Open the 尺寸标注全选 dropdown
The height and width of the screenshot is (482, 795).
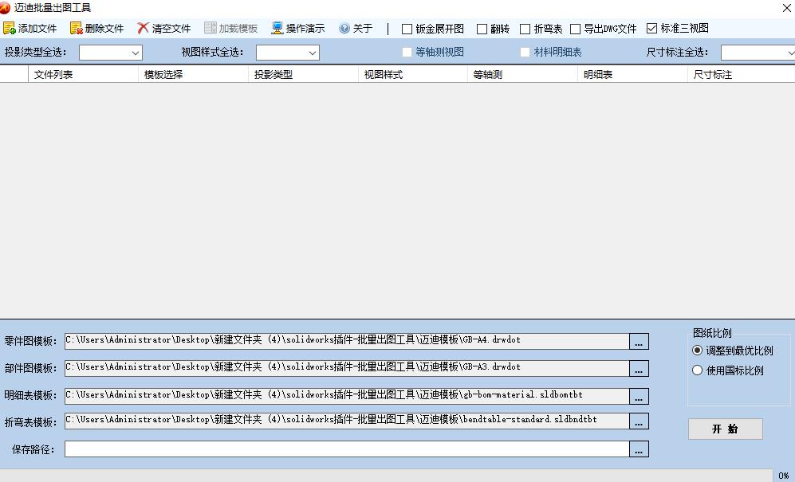758,53
